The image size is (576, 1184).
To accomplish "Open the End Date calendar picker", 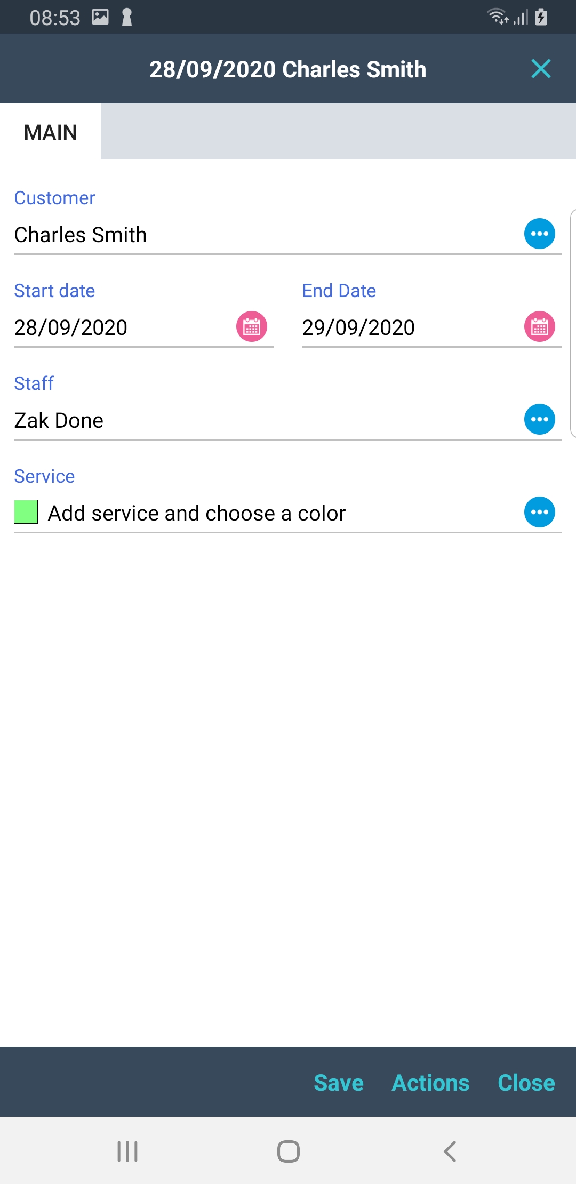I will coord(539,326).
